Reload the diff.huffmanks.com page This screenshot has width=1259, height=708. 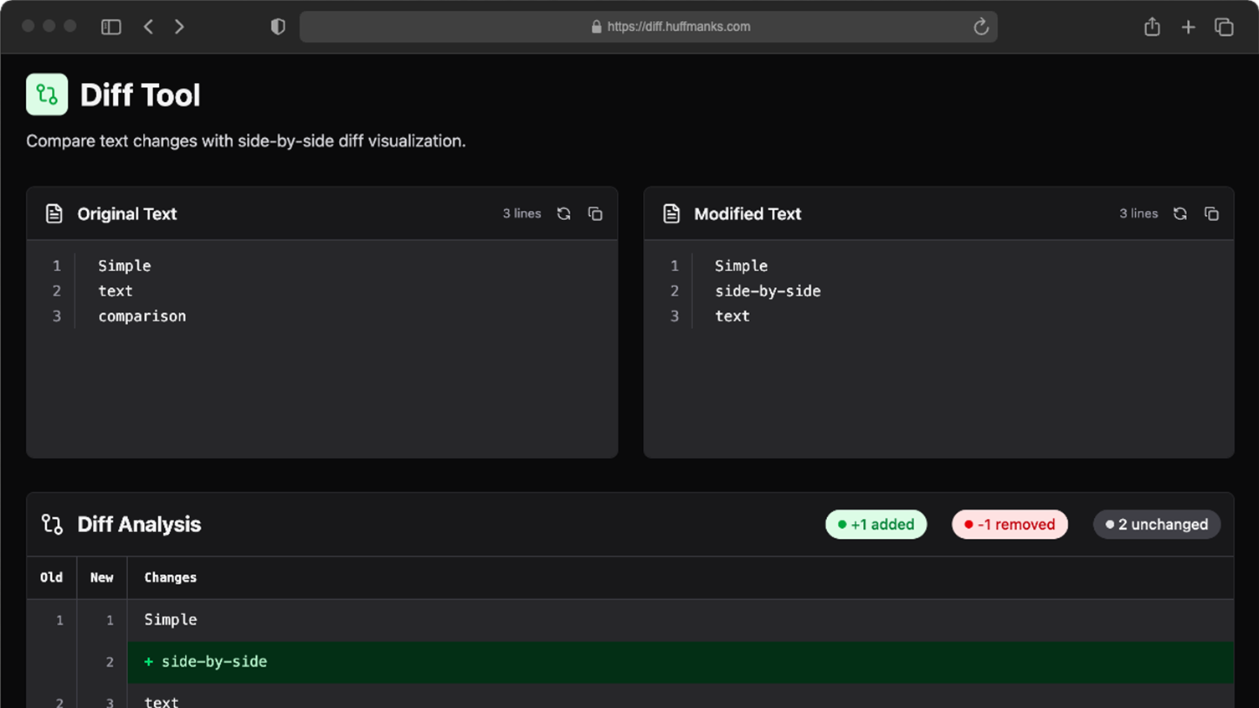[980, 26]
